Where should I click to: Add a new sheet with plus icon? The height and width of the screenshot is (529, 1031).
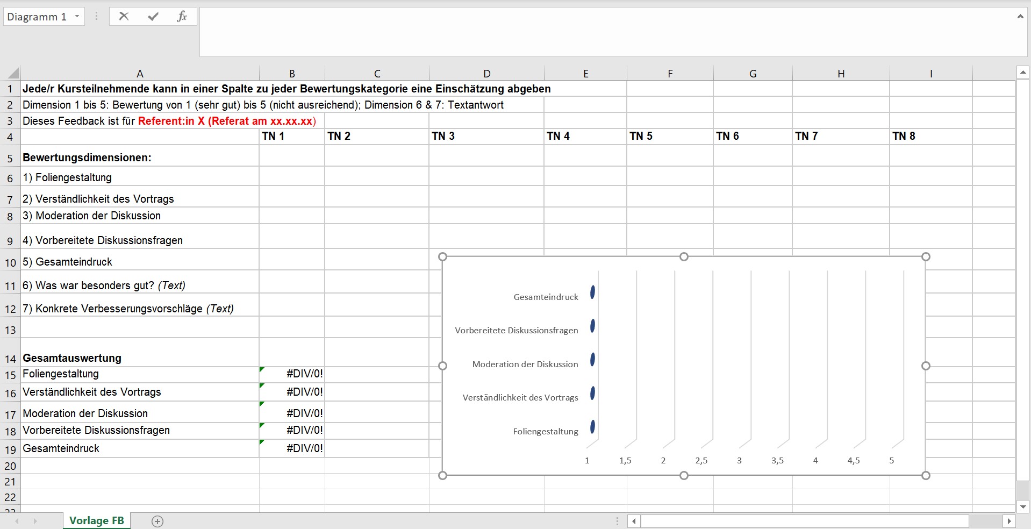157,521
